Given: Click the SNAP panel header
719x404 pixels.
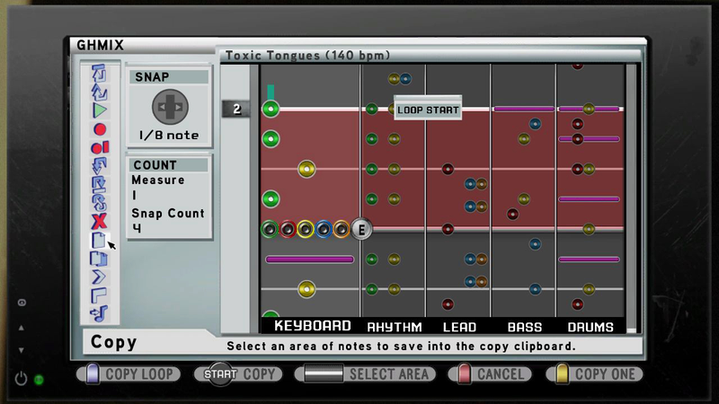Looking at the screenshot, I should [x=169, y=76].
